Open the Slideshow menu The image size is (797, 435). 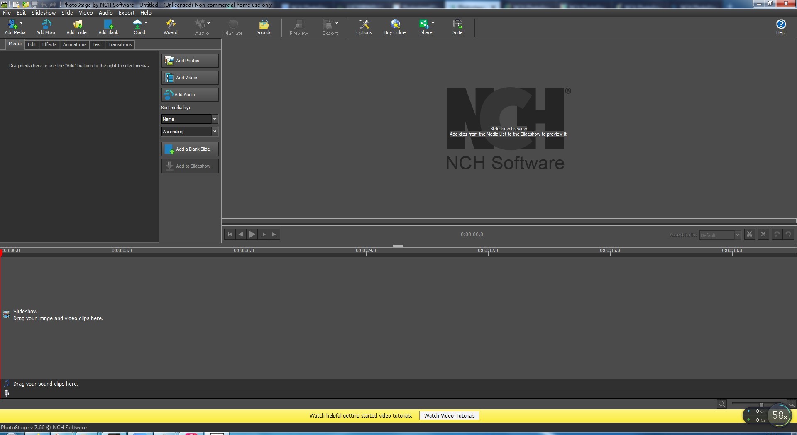(x=43, y=12)
